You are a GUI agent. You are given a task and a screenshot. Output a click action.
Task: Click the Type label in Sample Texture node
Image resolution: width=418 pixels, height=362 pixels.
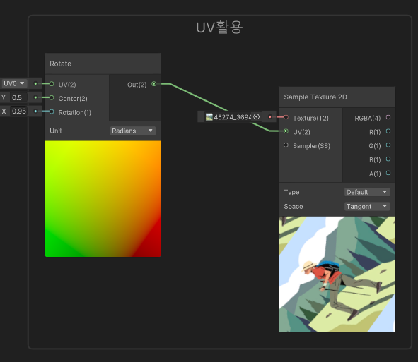point(291,192)
